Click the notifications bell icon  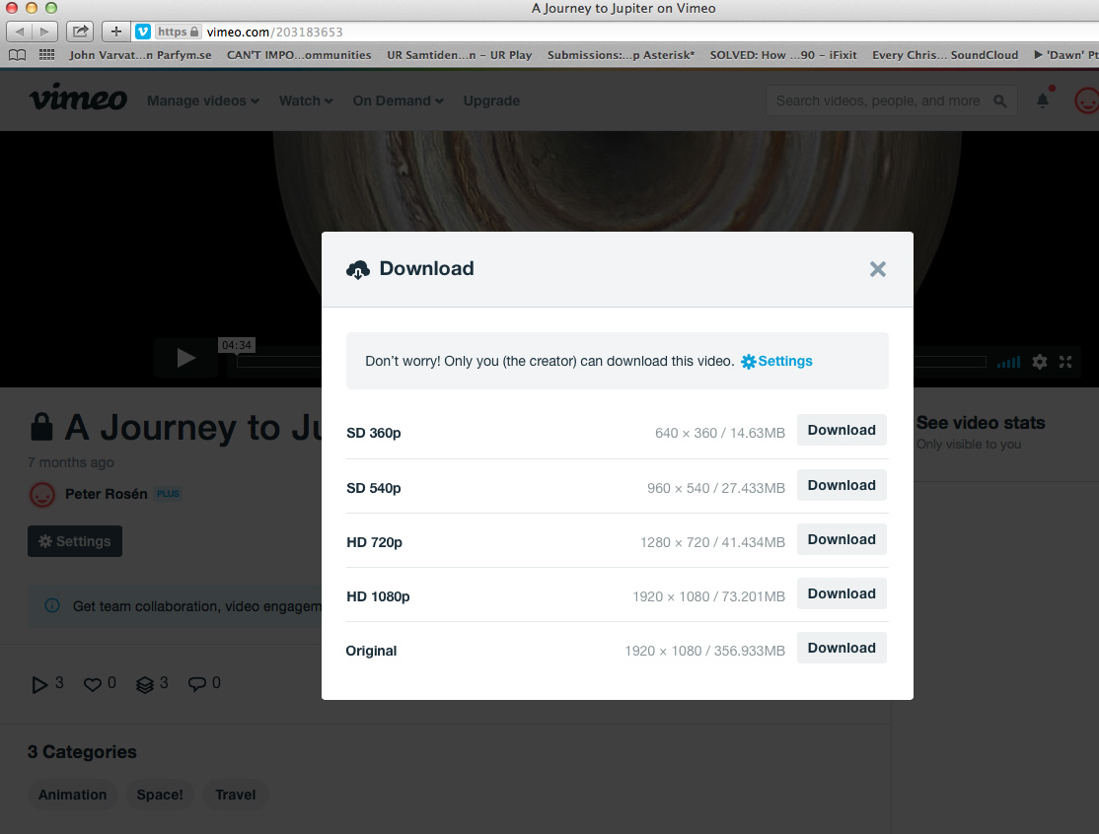click(x=1042, y=101)
